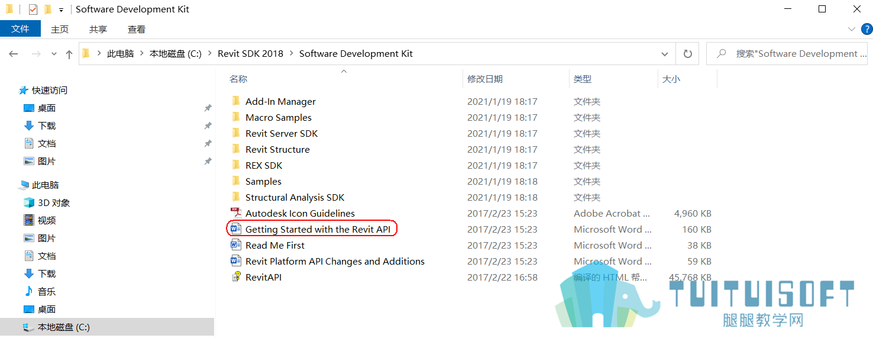The width and height of the screenshot is (873, 338).
Task: Click the Revit Server SDK folder icon
Action: [x=236, y=133]
